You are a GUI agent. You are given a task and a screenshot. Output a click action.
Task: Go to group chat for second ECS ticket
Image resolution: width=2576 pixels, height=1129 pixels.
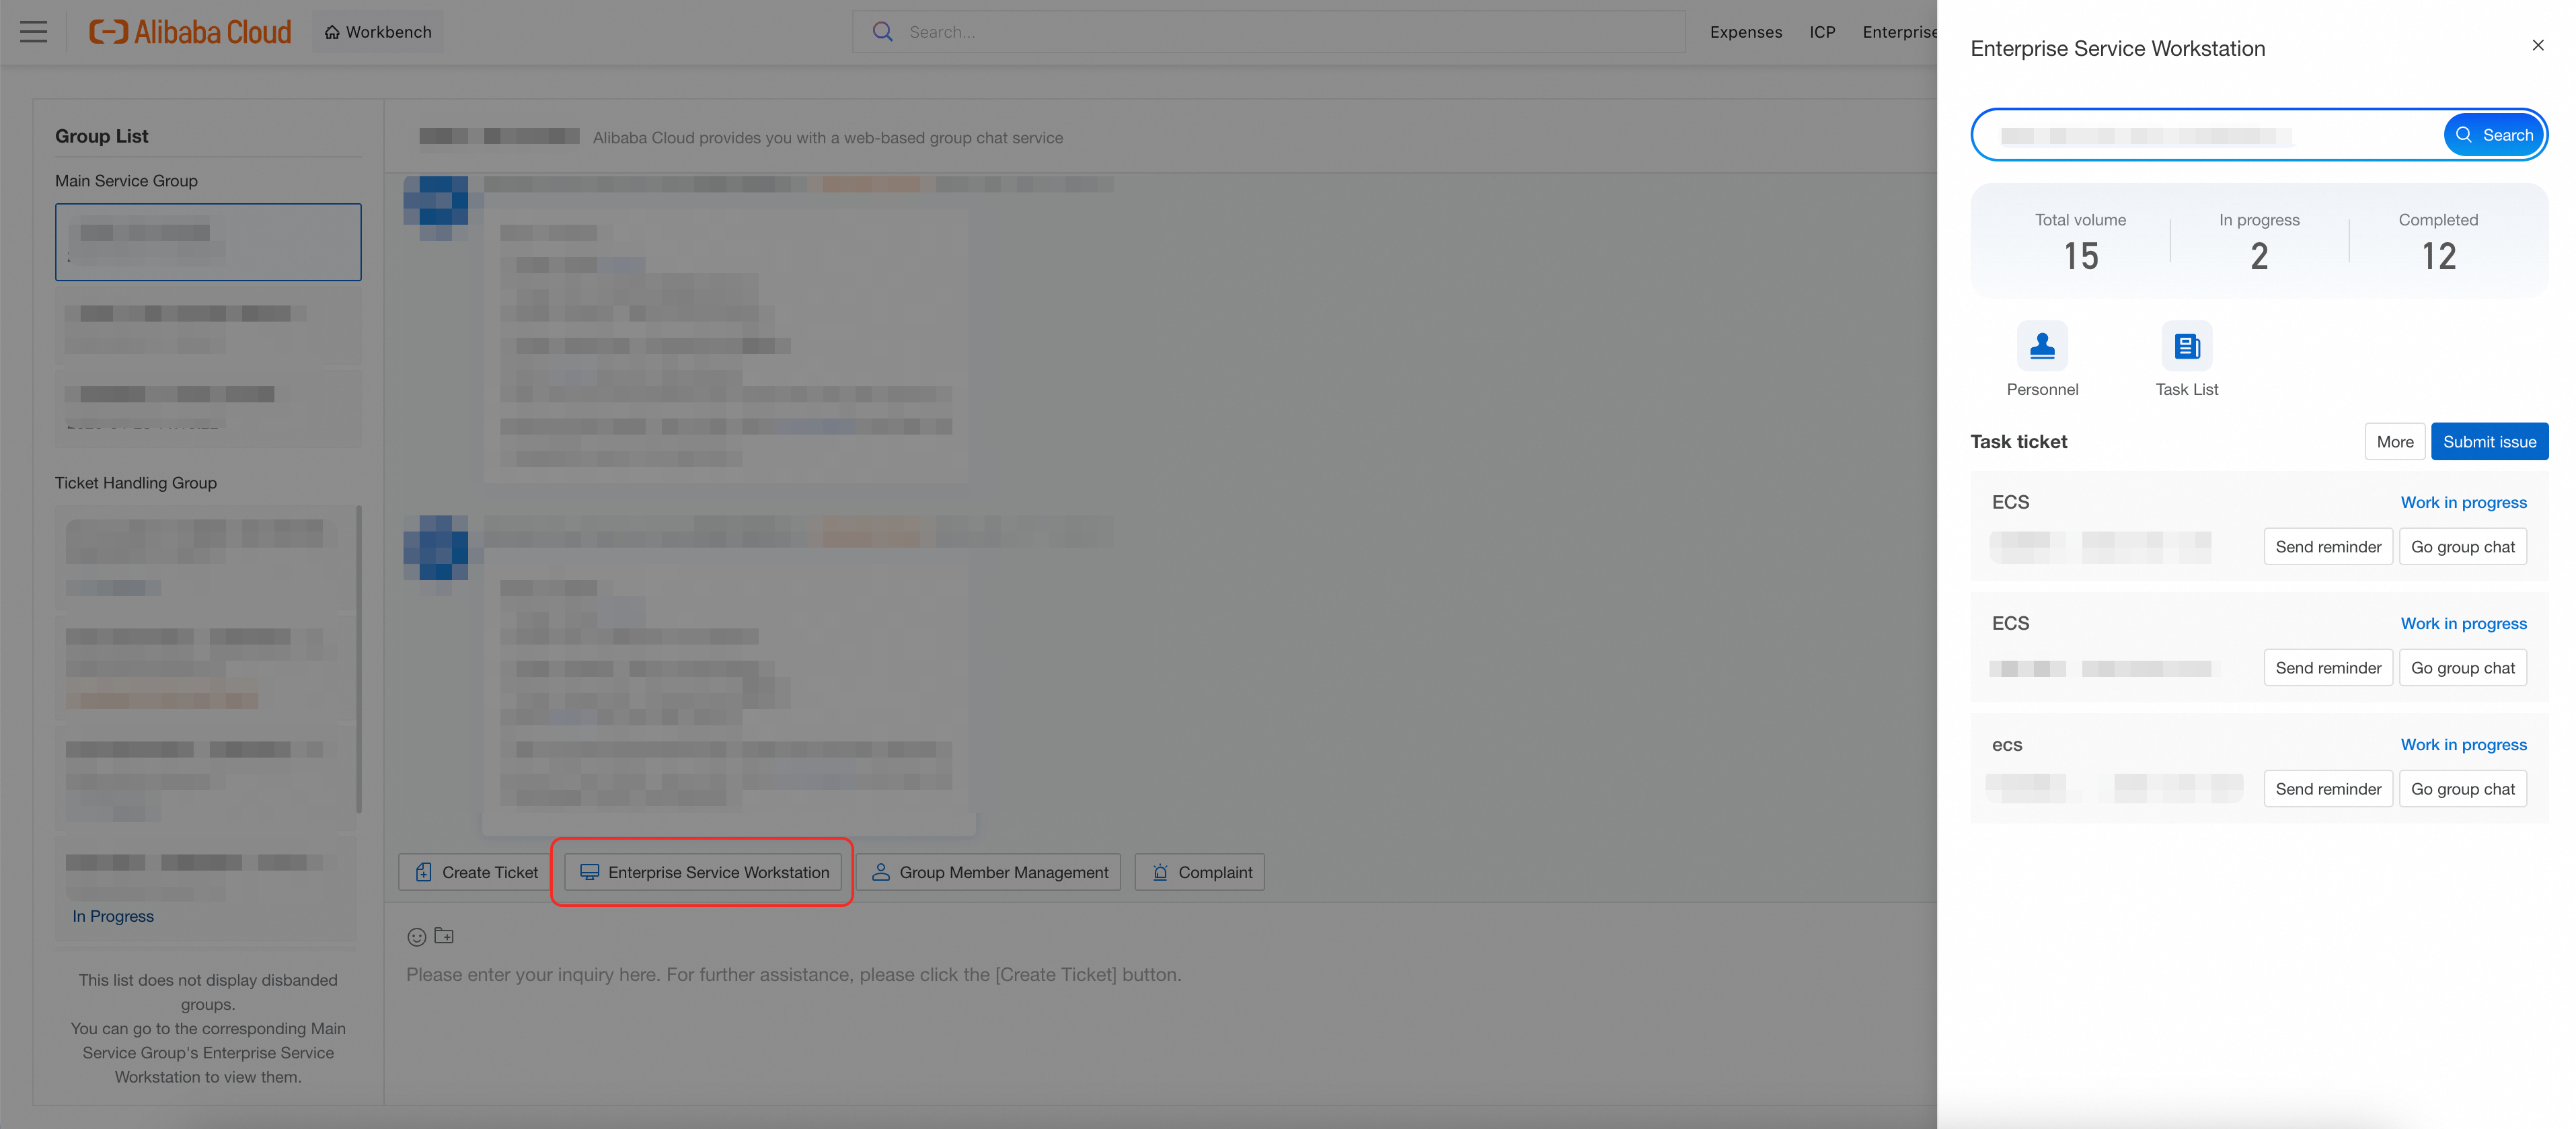point(2462,668)
